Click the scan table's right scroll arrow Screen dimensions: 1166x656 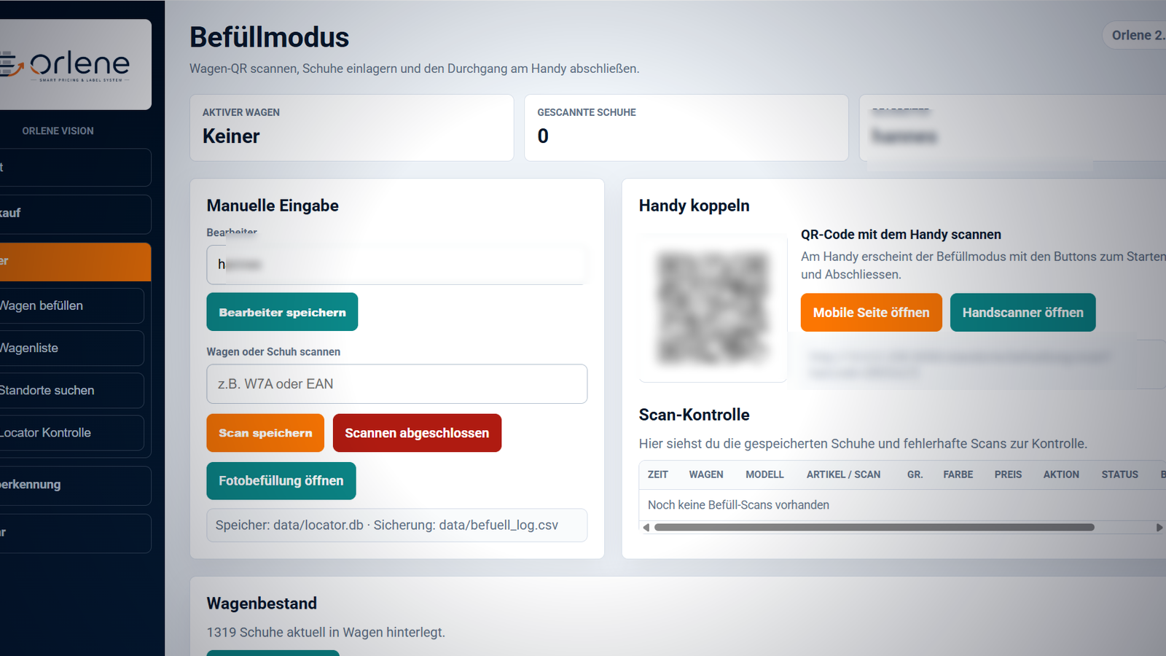tap(1159, 528)
